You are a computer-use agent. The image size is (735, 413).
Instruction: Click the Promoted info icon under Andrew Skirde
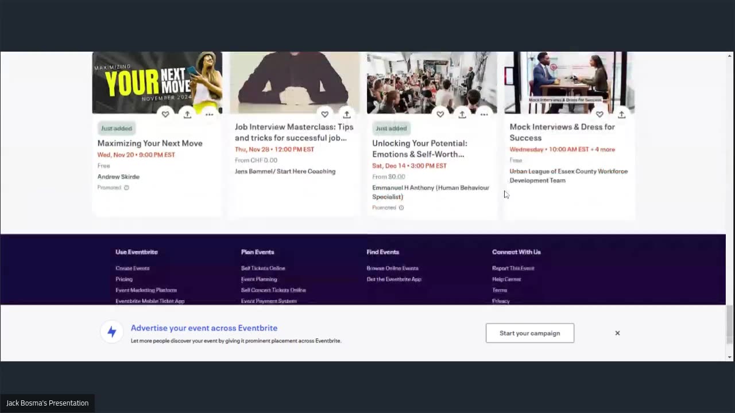point(126,188)
